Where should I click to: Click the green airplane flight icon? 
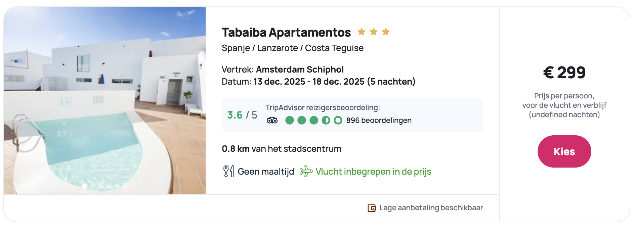coord(306,171)
